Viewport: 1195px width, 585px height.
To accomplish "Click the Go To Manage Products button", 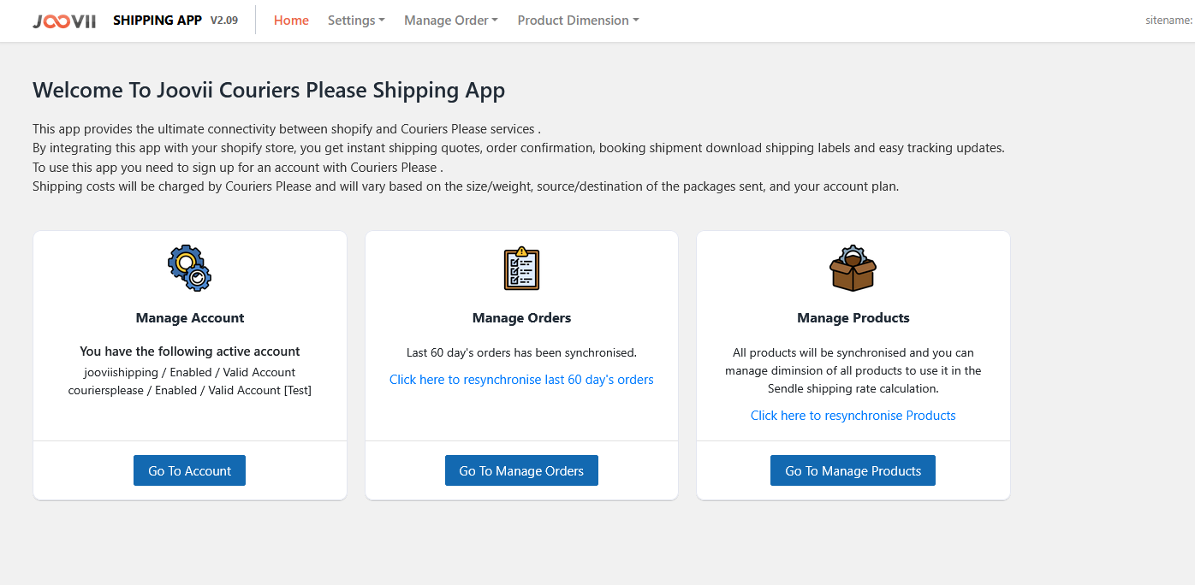I will (853, 470).
